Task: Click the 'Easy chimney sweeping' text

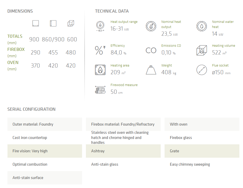Action: 190,164
